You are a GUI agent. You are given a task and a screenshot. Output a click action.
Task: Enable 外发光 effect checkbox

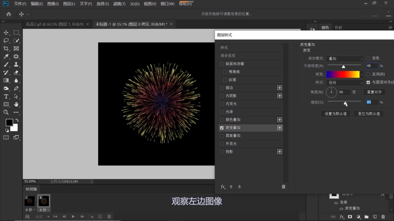click(x=222, y=144)
